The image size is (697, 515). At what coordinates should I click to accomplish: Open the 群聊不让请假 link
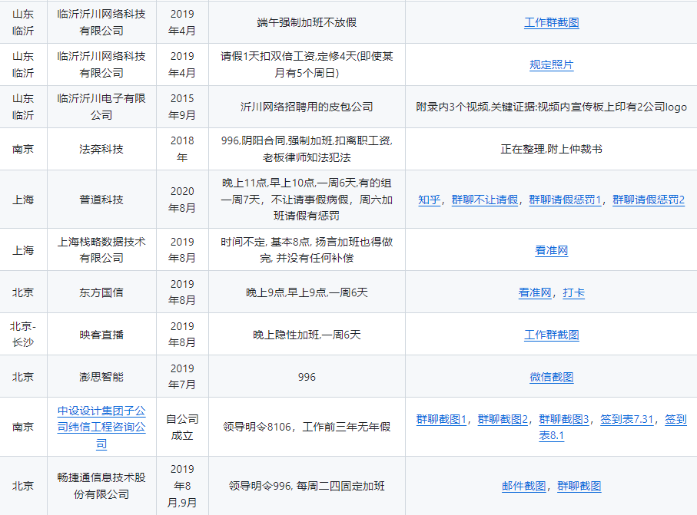point(485,200)
